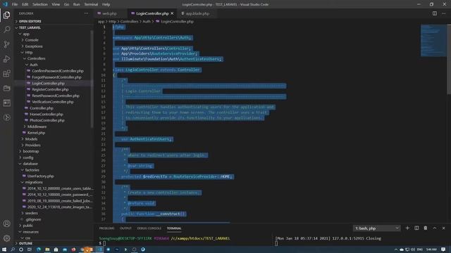Open RegisterController.php in the explorer
451x253 pixels.
coord(50,89)
